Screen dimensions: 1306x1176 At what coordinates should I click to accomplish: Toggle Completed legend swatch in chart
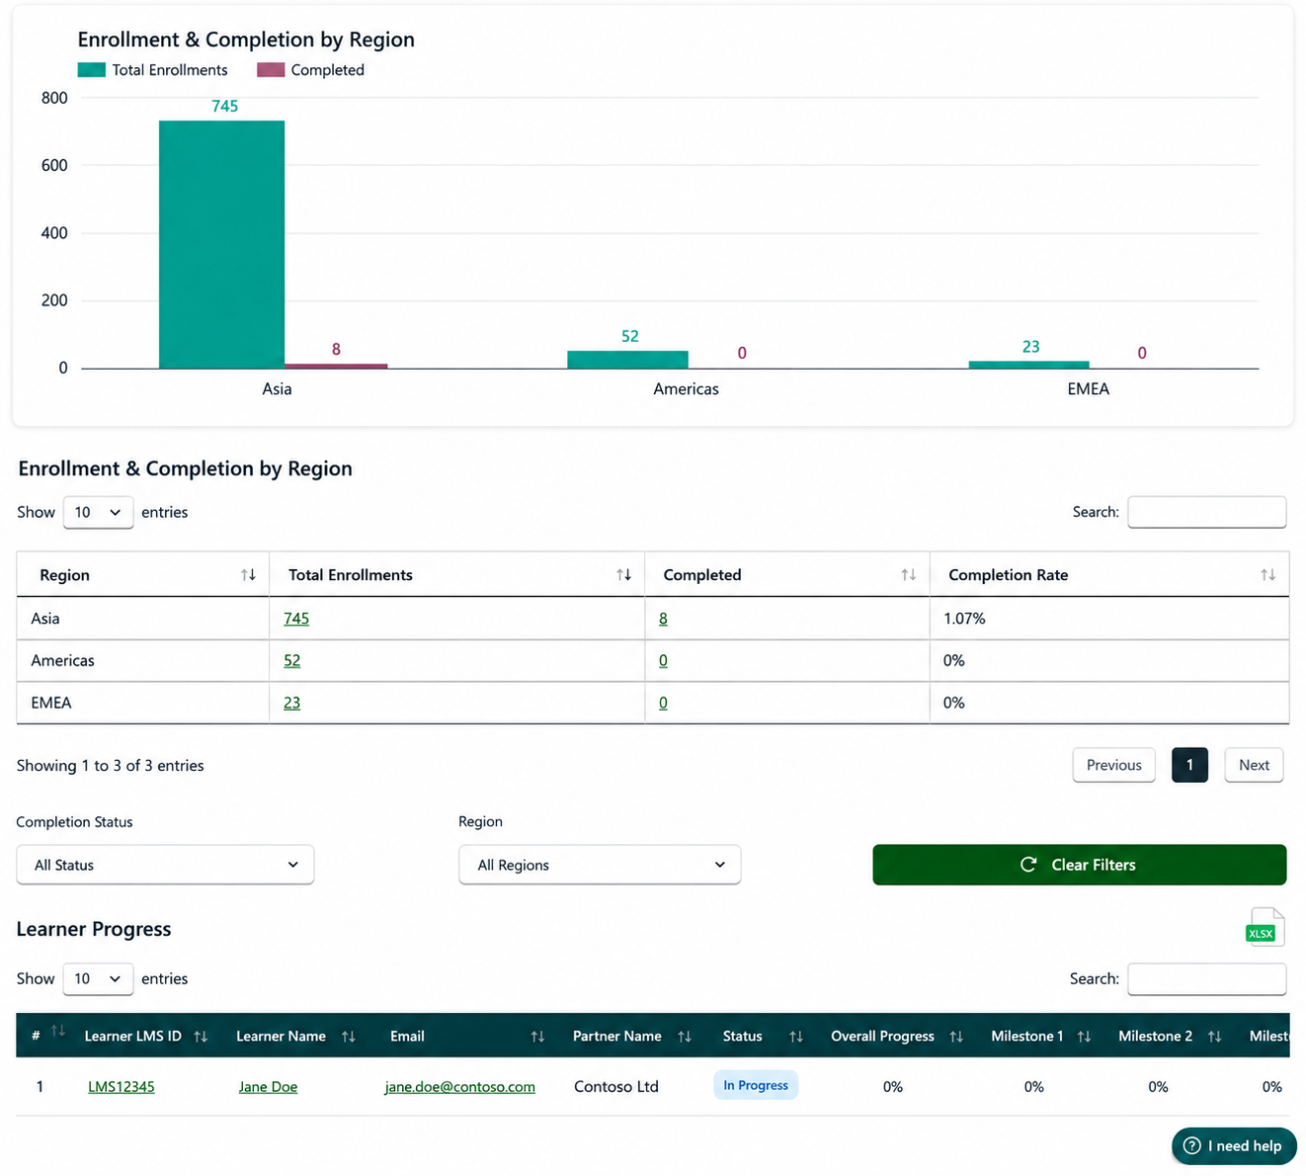pyautogui.click(x=271, y=70)
